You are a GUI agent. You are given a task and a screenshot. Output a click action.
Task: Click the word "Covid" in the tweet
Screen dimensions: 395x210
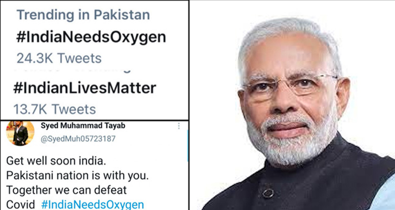pos(20,204)
